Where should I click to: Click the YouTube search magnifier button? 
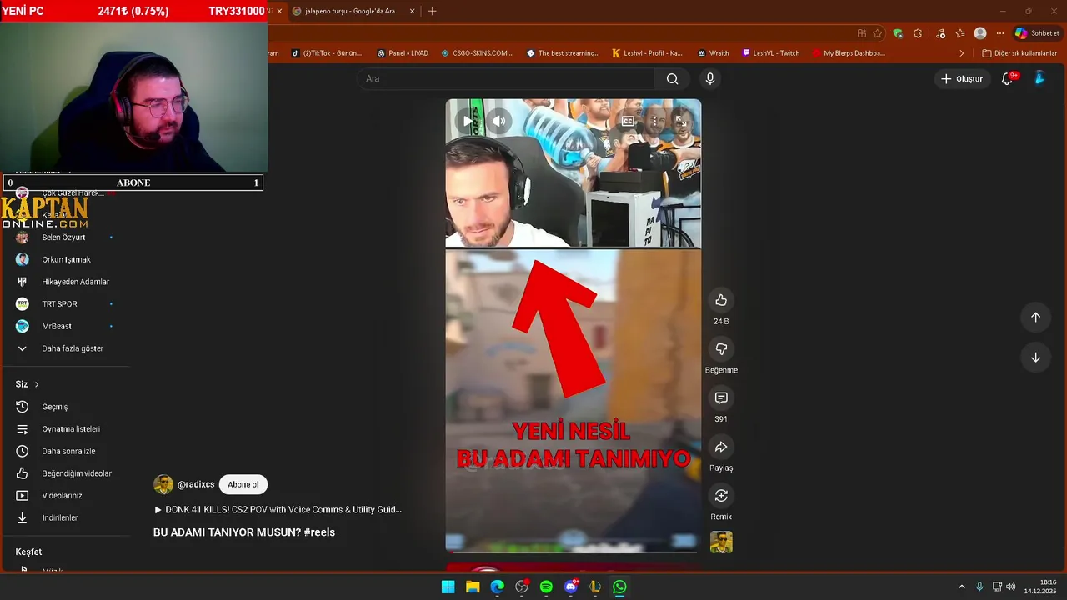[672, 78]
